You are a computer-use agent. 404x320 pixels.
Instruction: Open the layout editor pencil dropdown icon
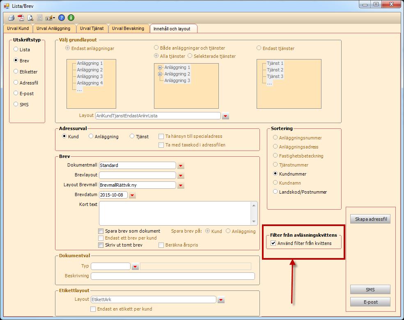pyautogui.click(x=50, y=18)
